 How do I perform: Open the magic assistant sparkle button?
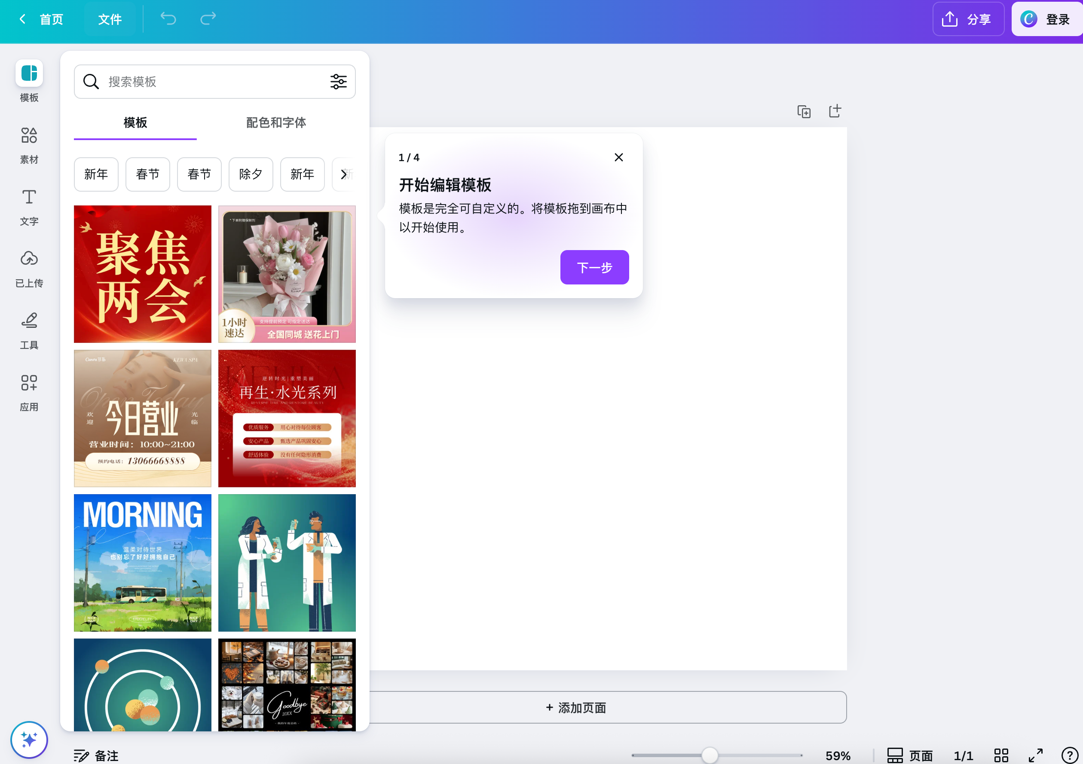(29, 739)
